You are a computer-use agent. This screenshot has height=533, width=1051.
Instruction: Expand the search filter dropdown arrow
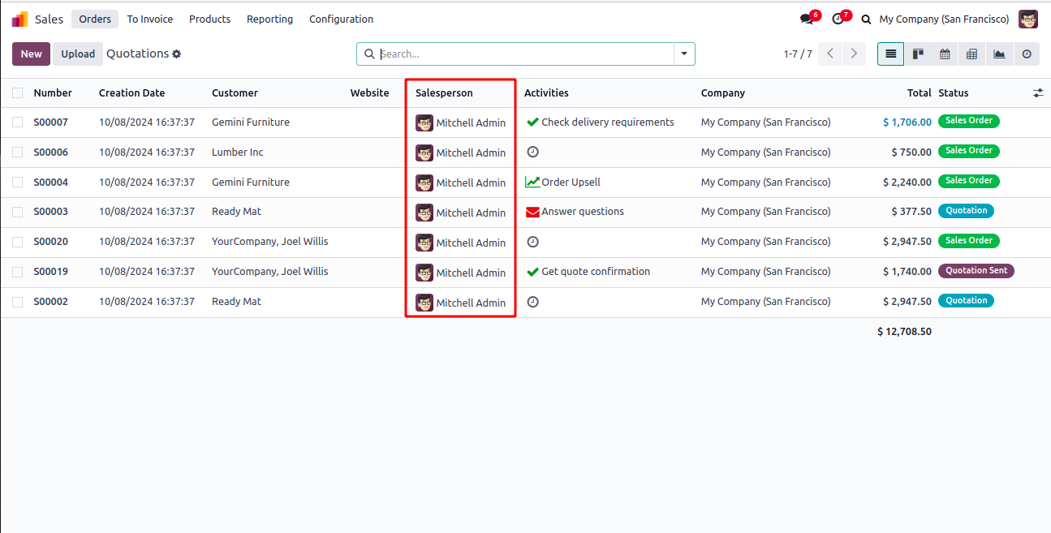684,54
